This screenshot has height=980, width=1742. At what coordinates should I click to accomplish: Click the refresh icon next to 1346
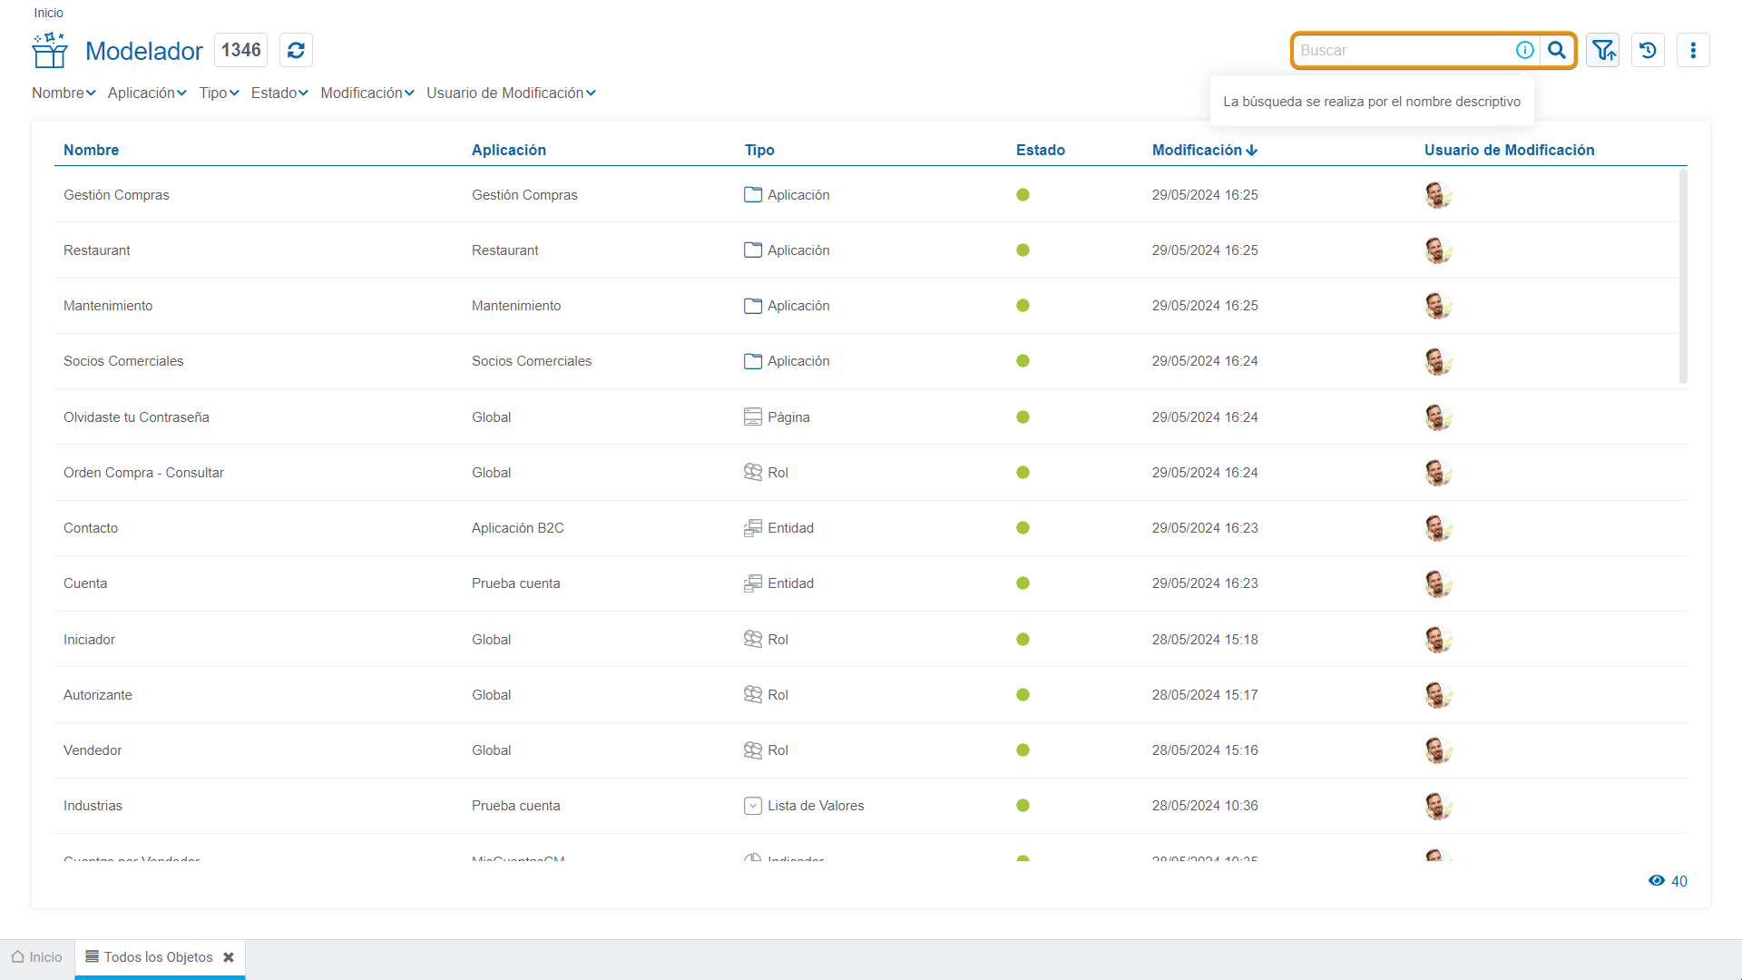296,51
